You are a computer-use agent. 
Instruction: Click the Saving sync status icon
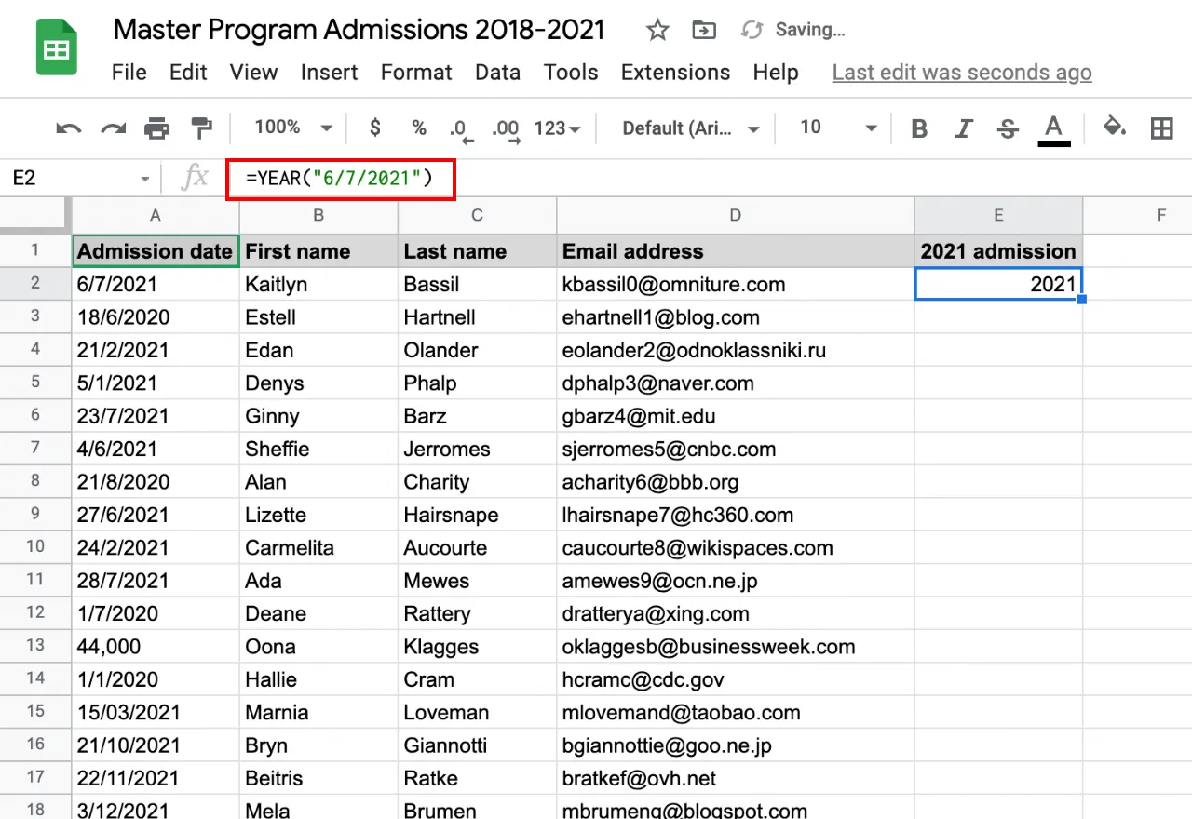click(x=752, y=30)
